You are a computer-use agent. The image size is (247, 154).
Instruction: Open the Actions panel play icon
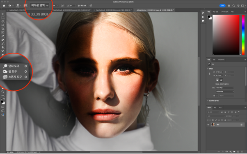pos(203,17)
